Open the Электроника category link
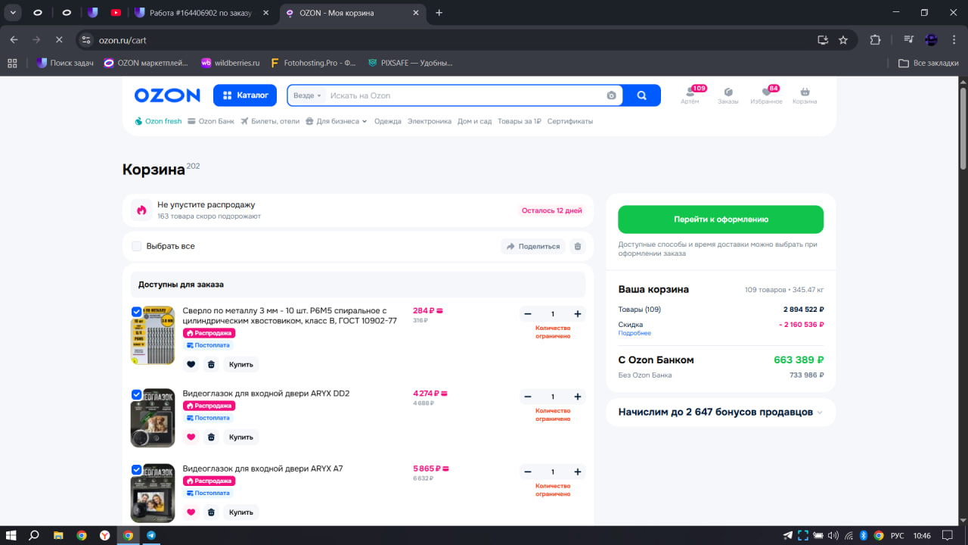Viewport: 968px width, 545px height. coord(429,121)
